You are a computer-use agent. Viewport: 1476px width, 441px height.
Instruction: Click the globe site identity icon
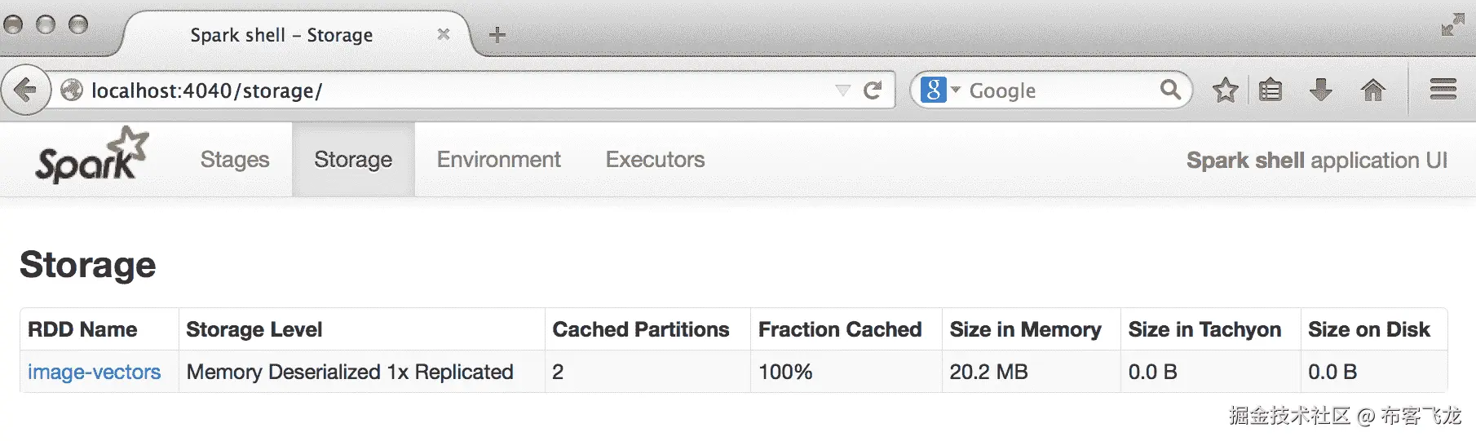click(x=72, y=90)
